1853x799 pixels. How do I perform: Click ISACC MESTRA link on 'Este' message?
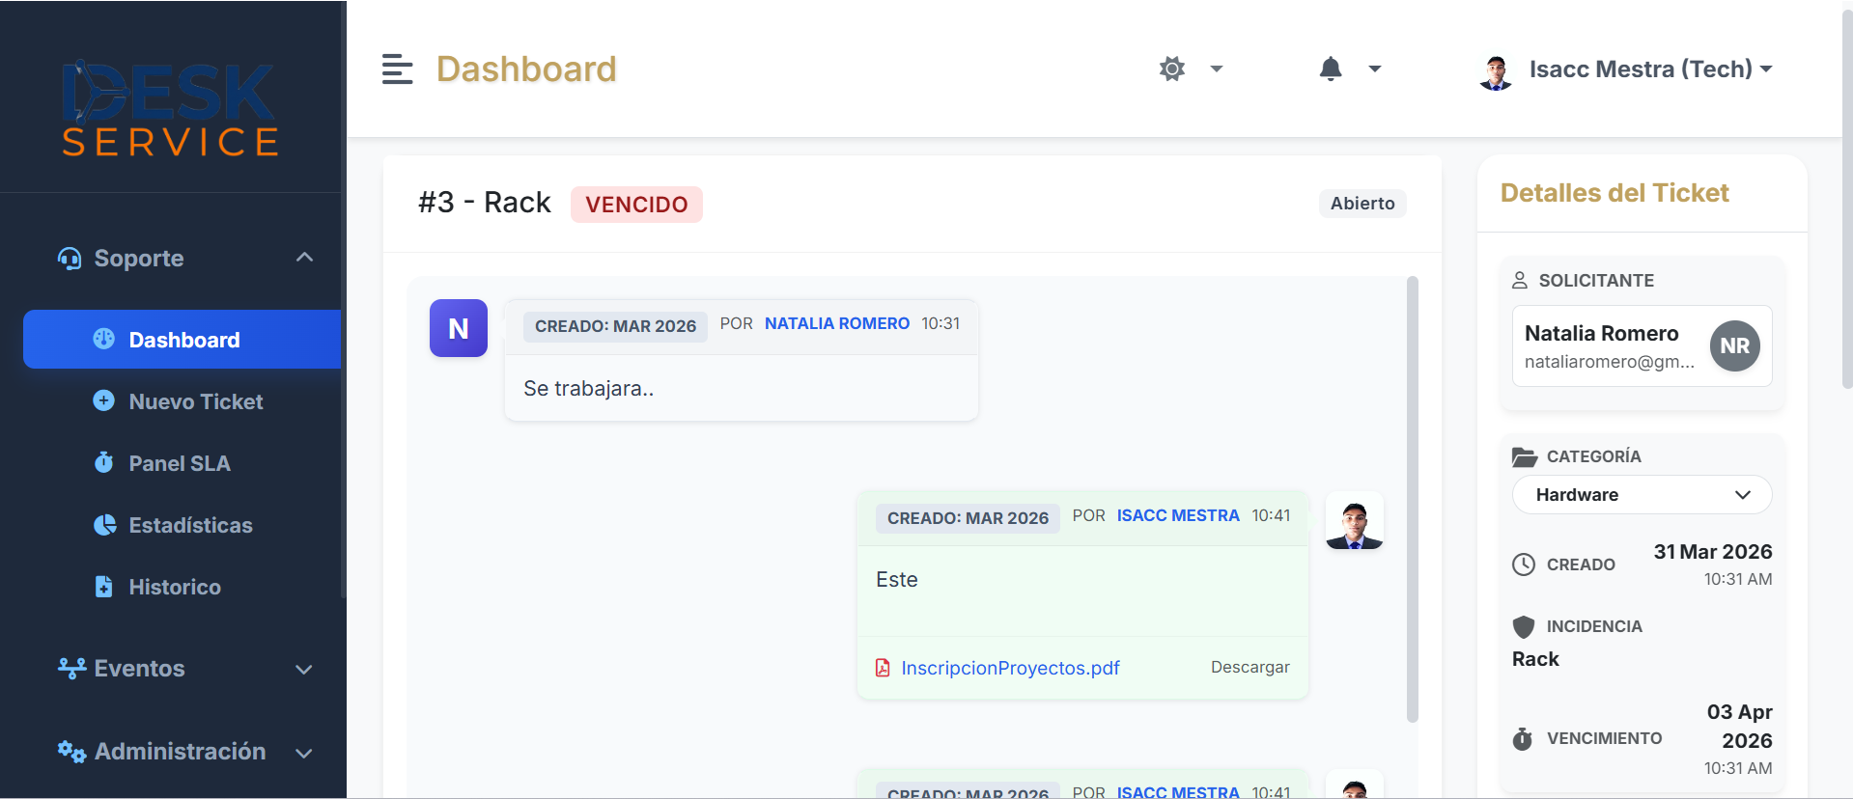pos(1178,515)
